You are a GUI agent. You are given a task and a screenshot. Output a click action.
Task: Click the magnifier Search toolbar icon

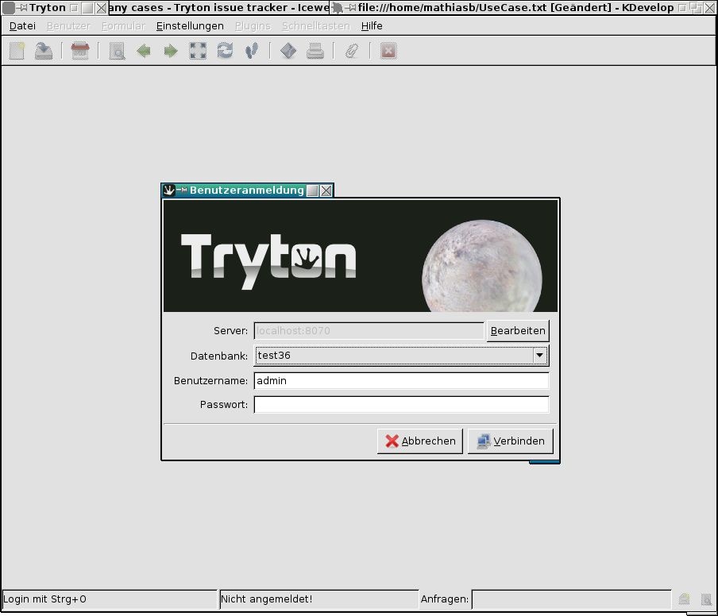117,52
